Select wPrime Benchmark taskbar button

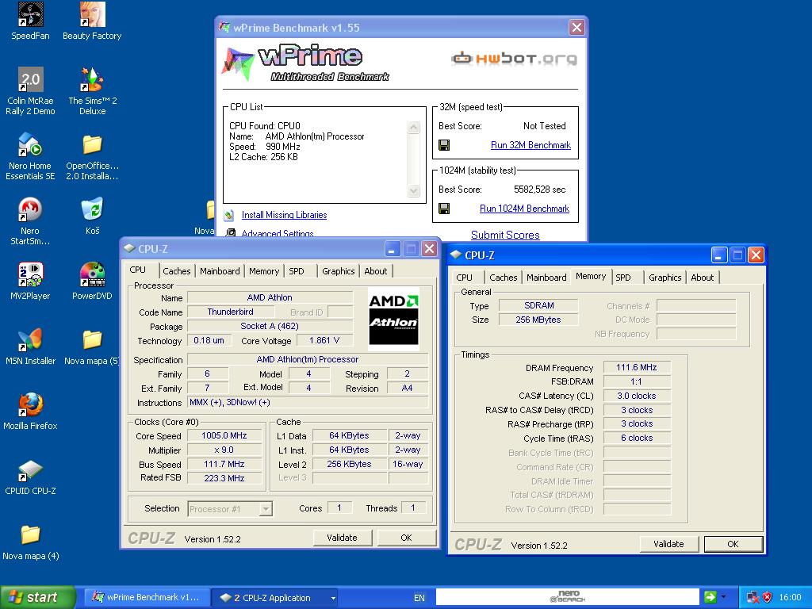[x=147, y=598]
